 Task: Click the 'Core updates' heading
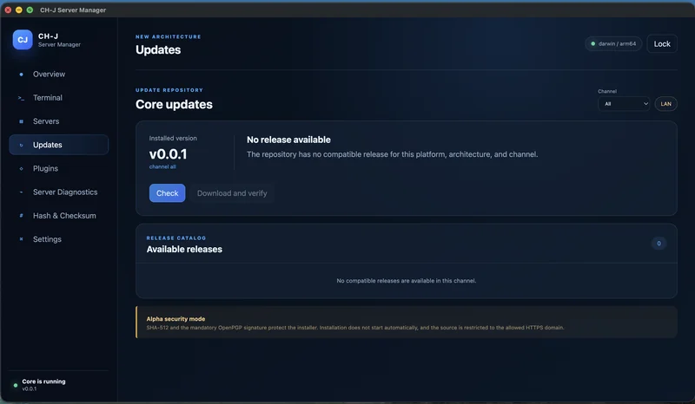(174, 104)
